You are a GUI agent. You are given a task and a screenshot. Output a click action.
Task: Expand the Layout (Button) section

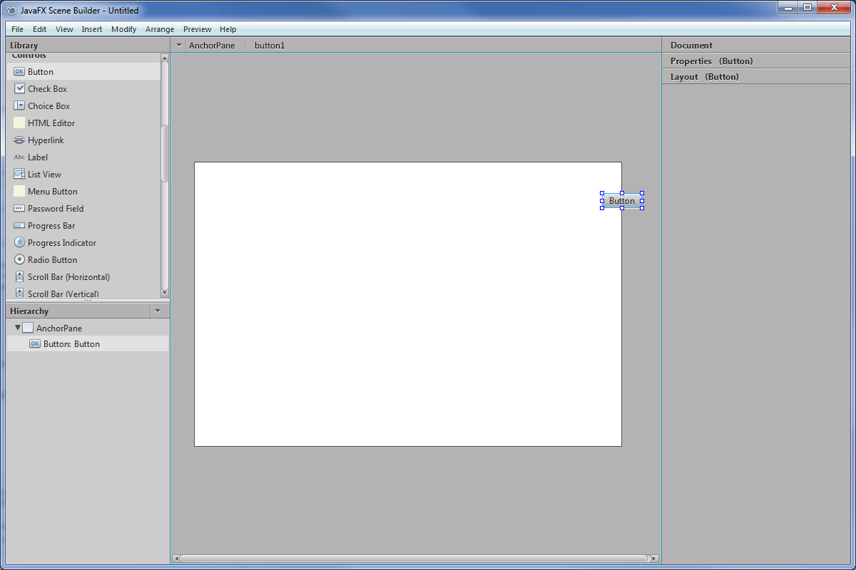704,77
